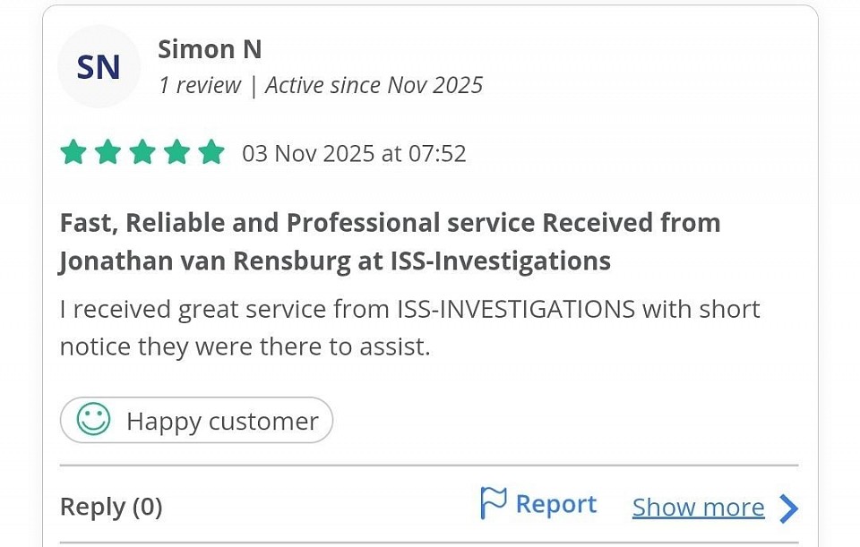Select the fourth green rating star
The width and height of the screenshot is (860, 547).
pyautogui.click(x=176, y=152)
